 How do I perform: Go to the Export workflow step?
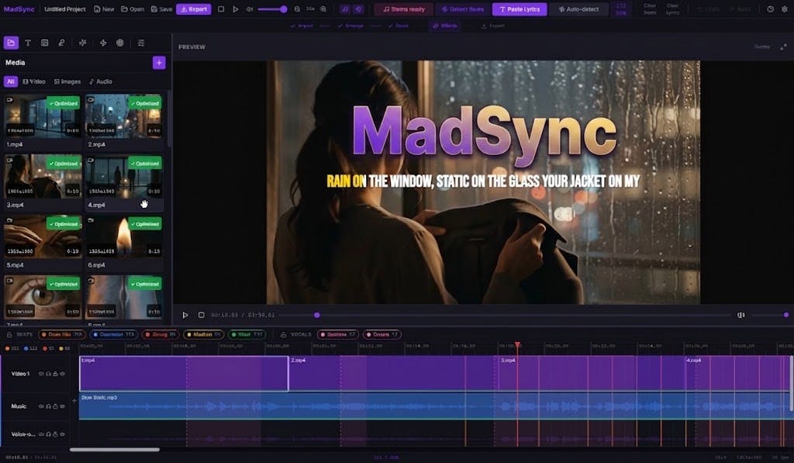(493, 26)
